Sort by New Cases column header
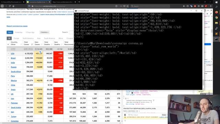Viewport: 220px width, 124px height. click(x=38, y=43)
